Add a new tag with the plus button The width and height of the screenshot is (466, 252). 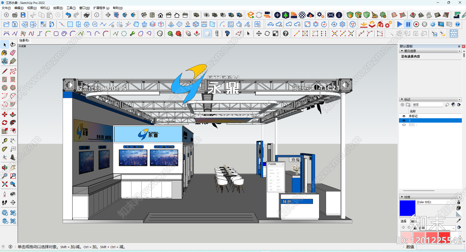pos(403,105)
